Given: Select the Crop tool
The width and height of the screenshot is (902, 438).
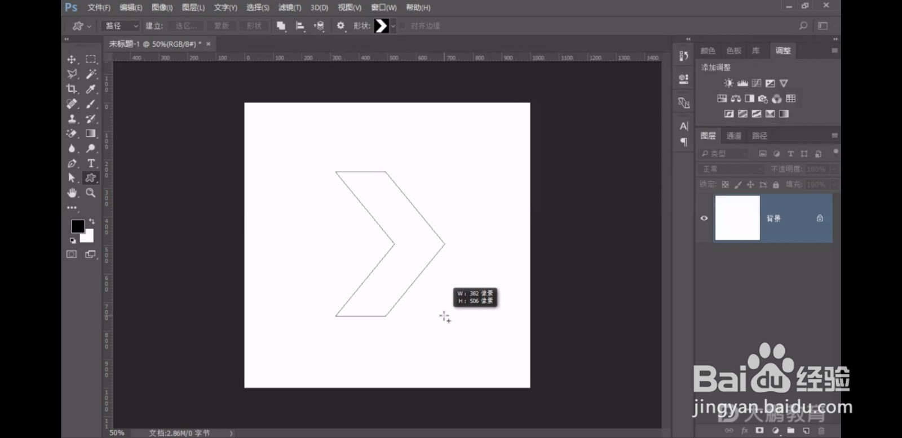Looking at the screenshot, I should coord(72,89).
